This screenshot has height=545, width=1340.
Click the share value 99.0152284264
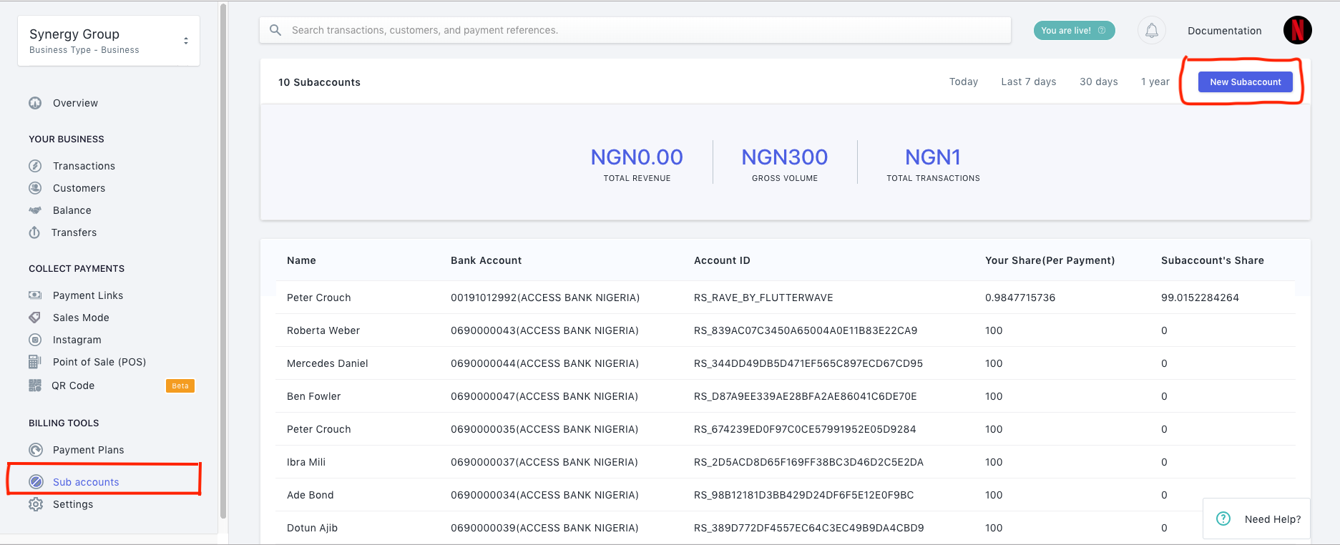click(x=1200, y=298)
